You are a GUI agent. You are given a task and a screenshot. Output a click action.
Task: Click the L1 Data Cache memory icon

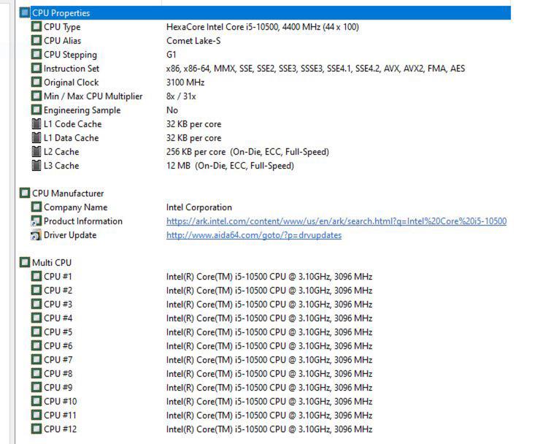pos(36,137)
